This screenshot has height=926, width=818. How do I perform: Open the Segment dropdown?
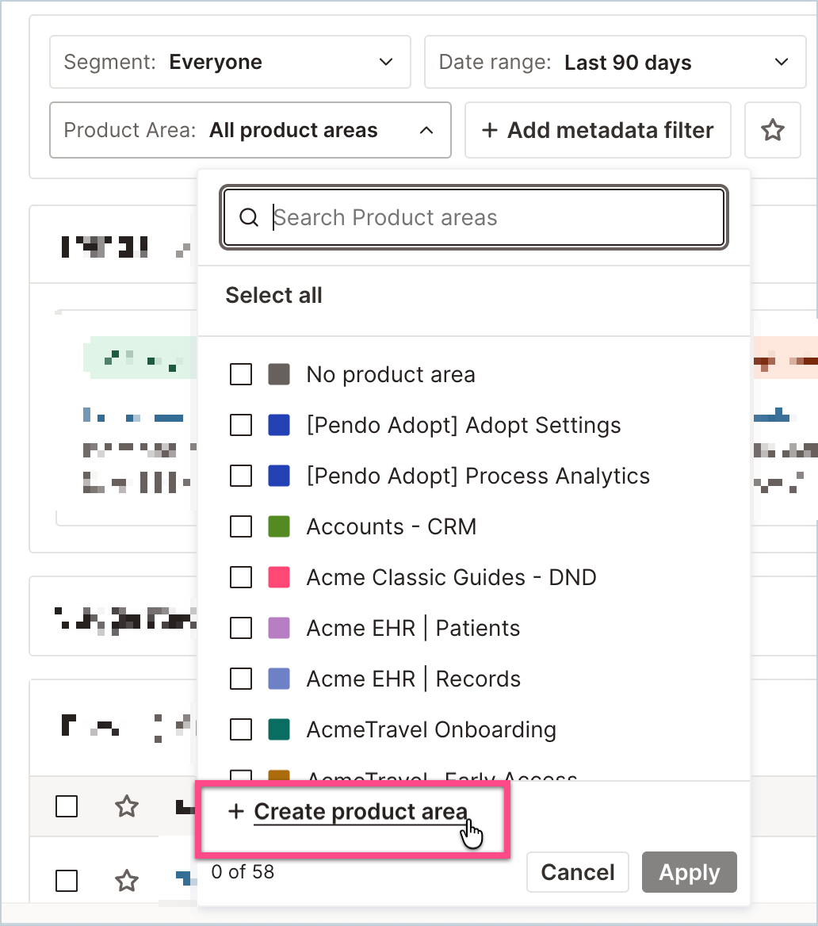click(231, 62)
